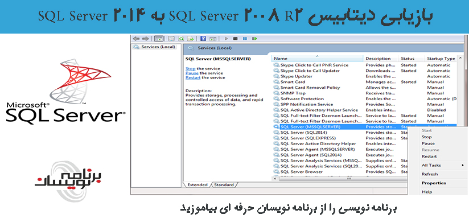Select SQL Server Analysis Services (MSSQ... row
This screenshot has height=218, width=469.
pos(321,161)
